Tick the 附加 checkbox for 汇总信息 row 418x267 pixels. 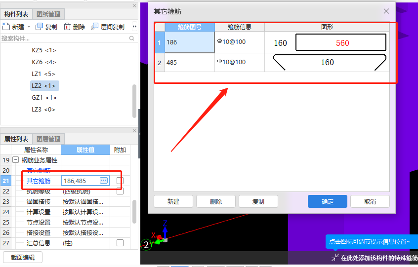[x=120, y=243]
